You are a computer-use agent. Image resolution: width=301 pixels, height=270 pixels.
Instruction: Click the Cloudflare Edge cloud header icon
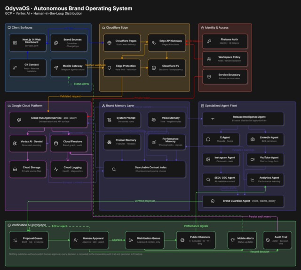coord(103,28)
